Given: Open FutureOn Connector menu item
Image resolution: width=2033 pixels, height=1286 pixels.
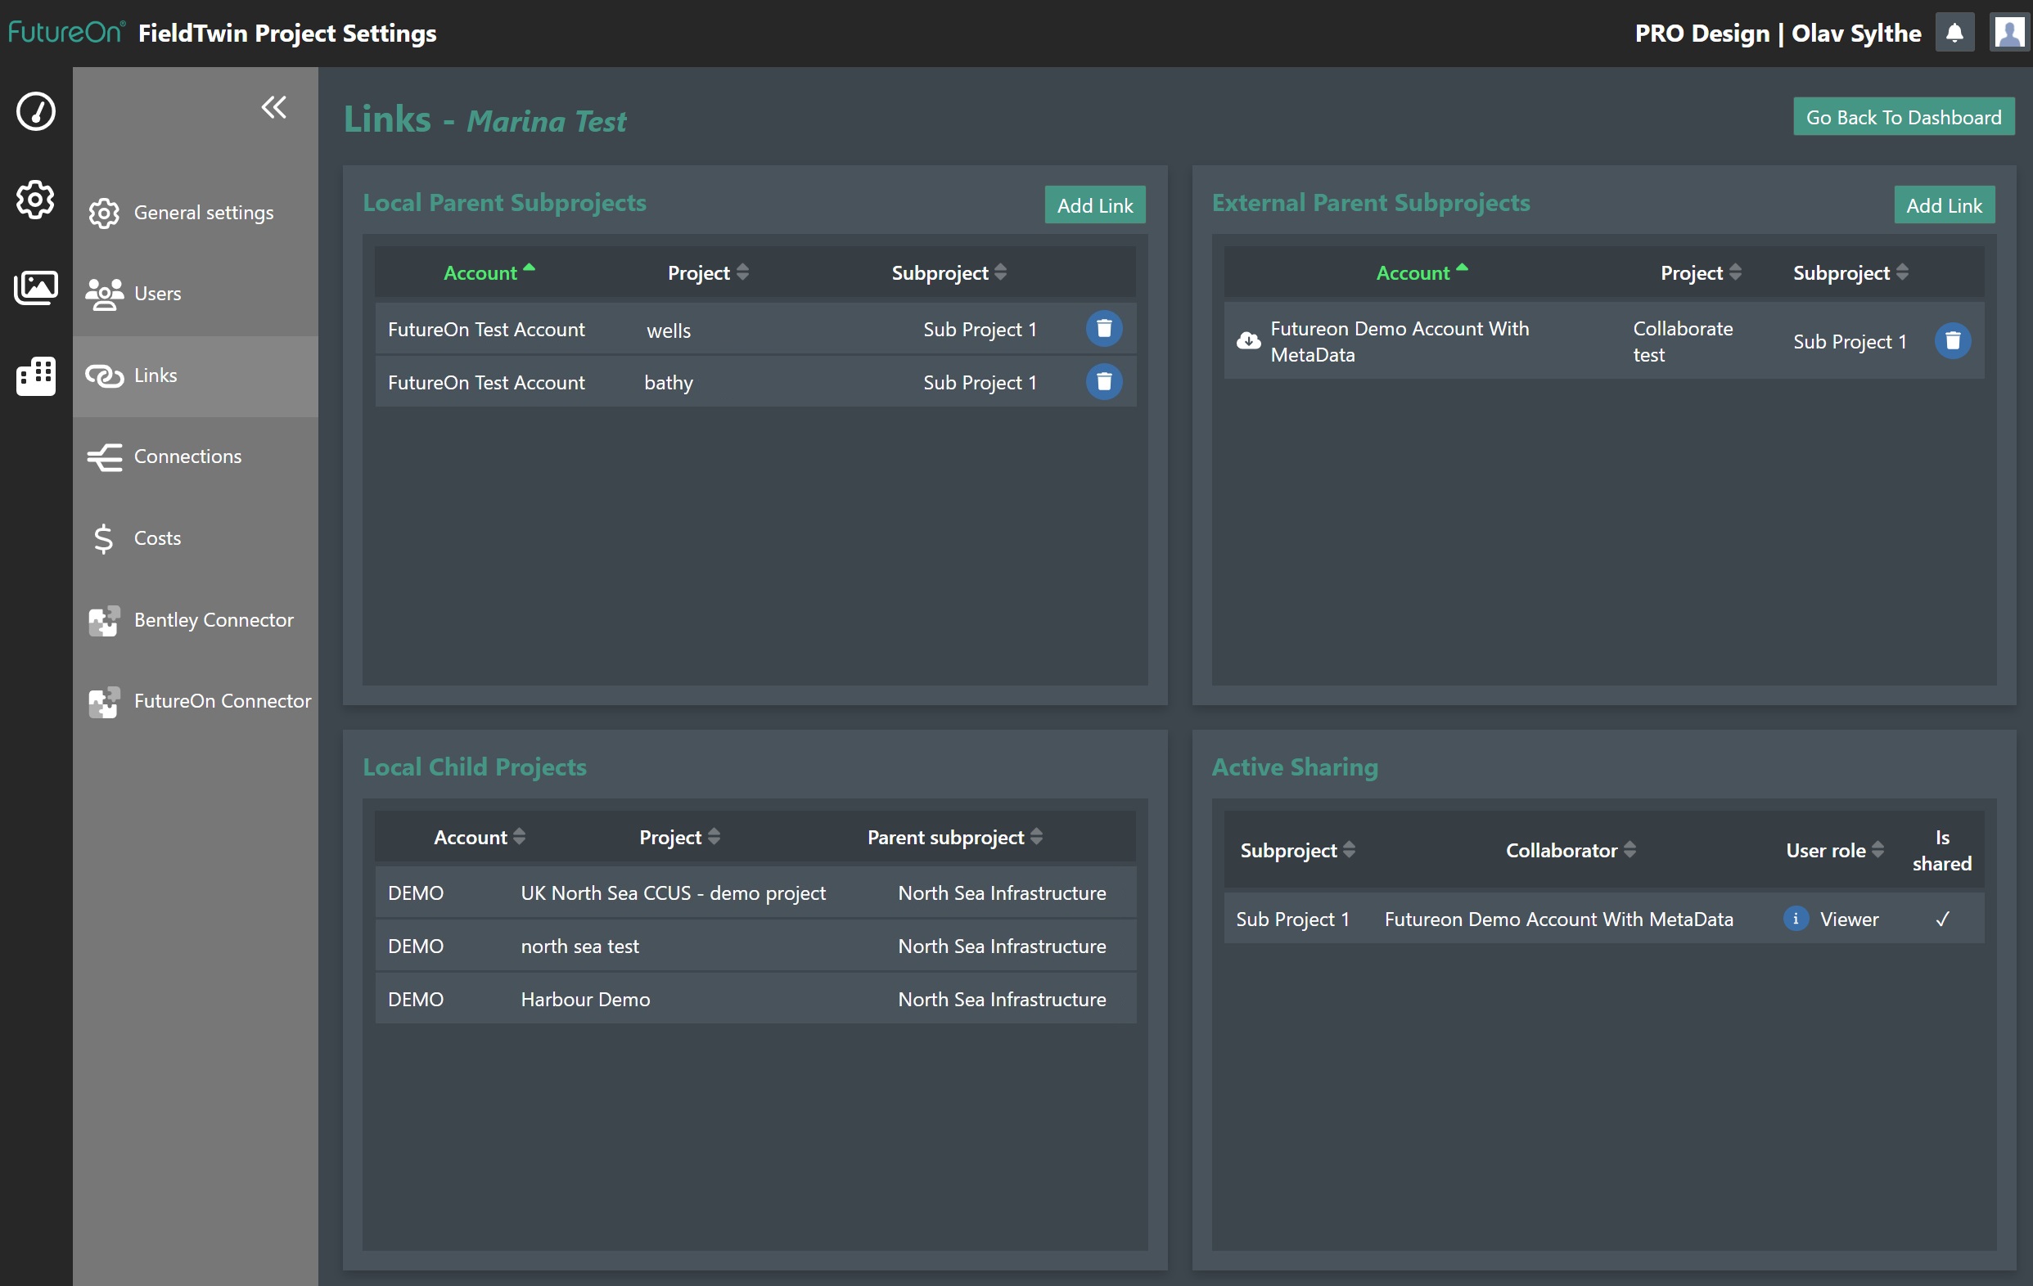Looking at the screenshot, I should 195,701.
